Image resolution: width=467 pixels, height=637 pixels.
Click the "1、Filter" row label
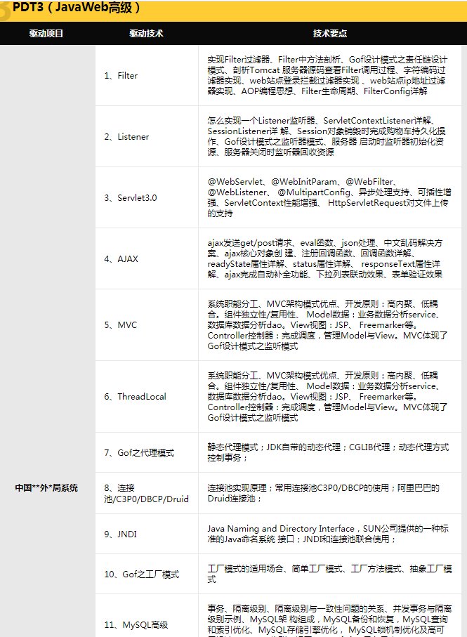point(121,76)
